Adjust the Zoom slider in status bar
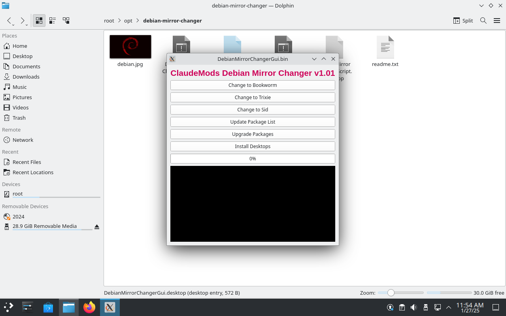This screenshot has height=316, width=506. (x=400, y=293)
